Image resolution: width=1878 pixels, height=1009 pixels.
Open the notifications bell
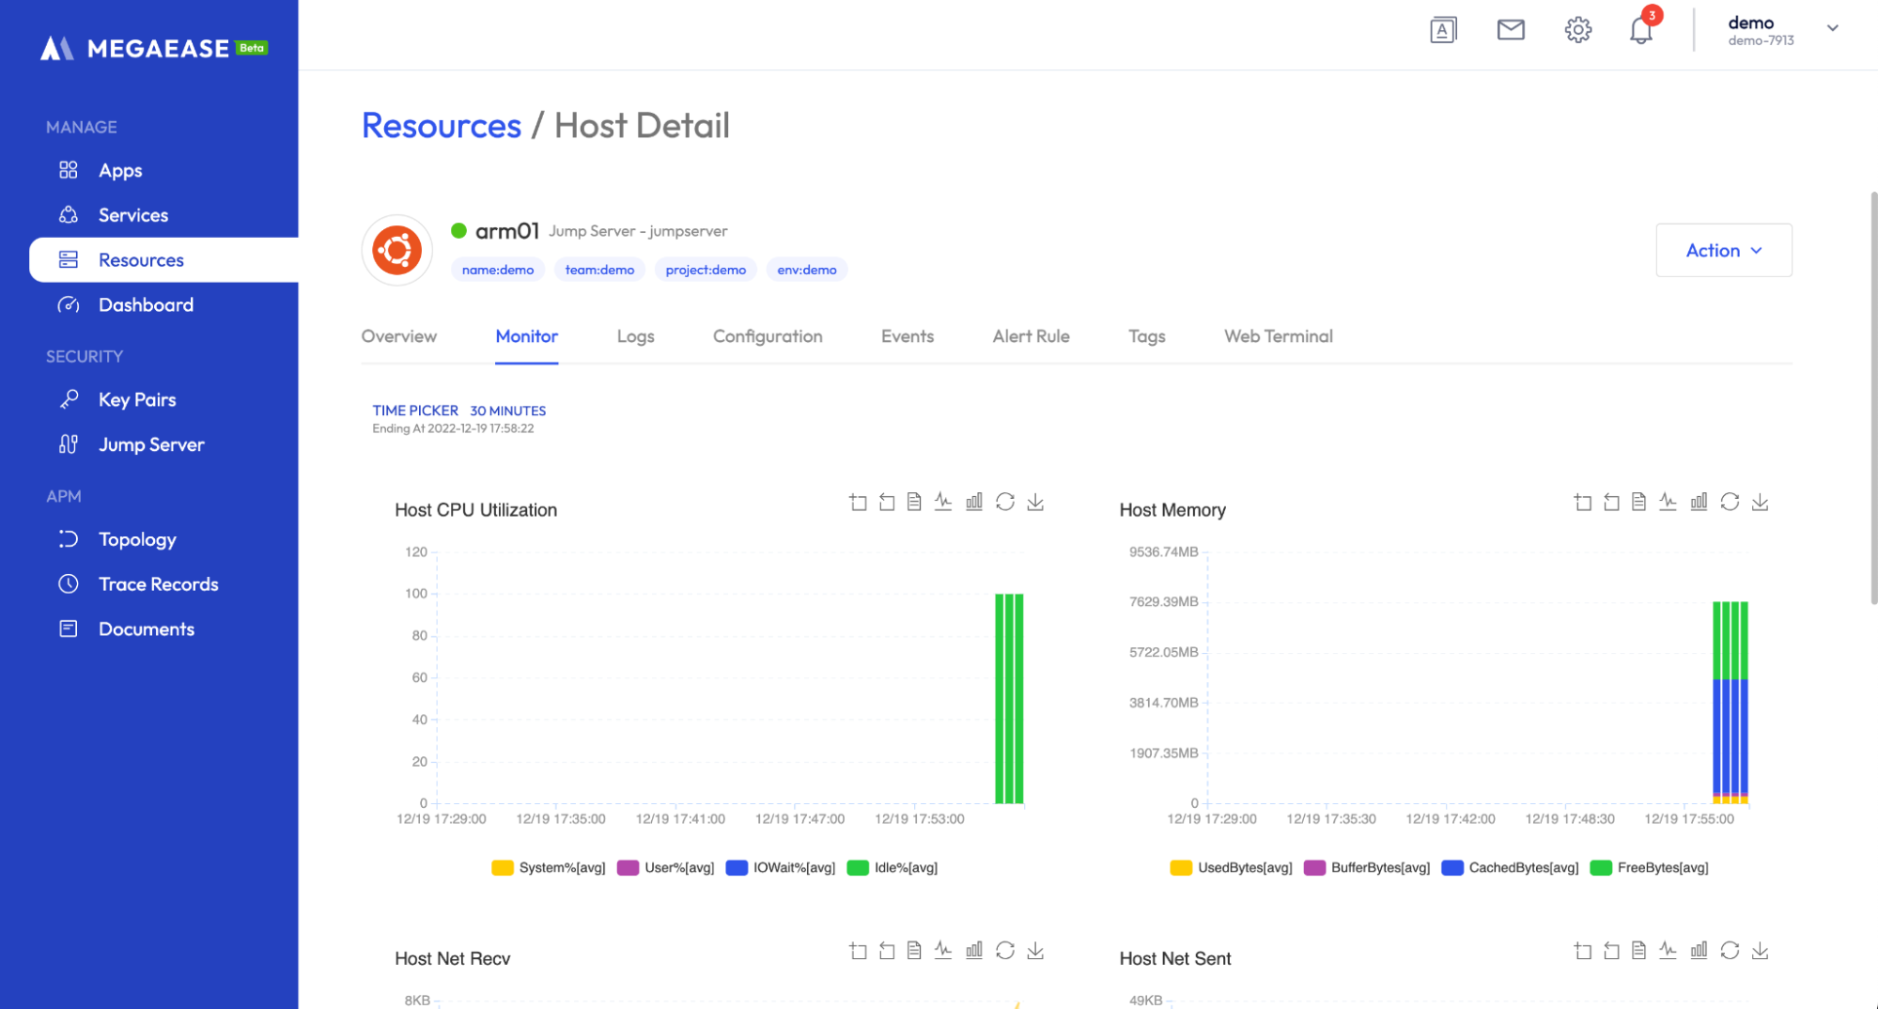pyautogui.click(x=1640, y=30)
